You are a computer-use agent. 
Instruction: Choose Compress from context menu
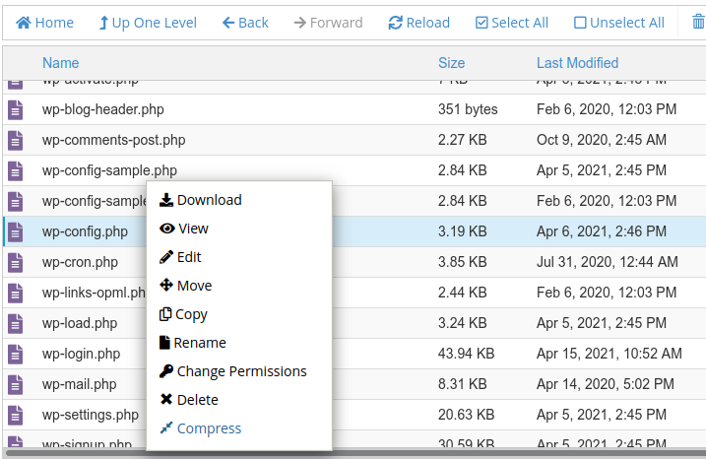click(x=200, y=428)
